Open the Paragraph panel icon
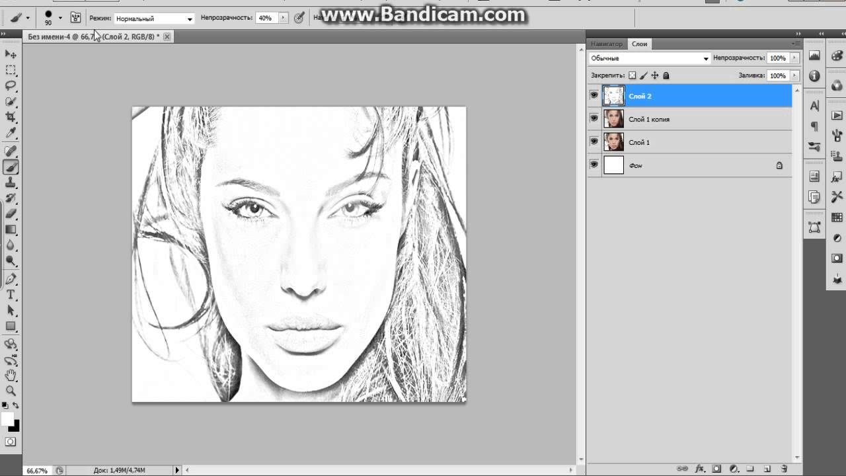 814,126
